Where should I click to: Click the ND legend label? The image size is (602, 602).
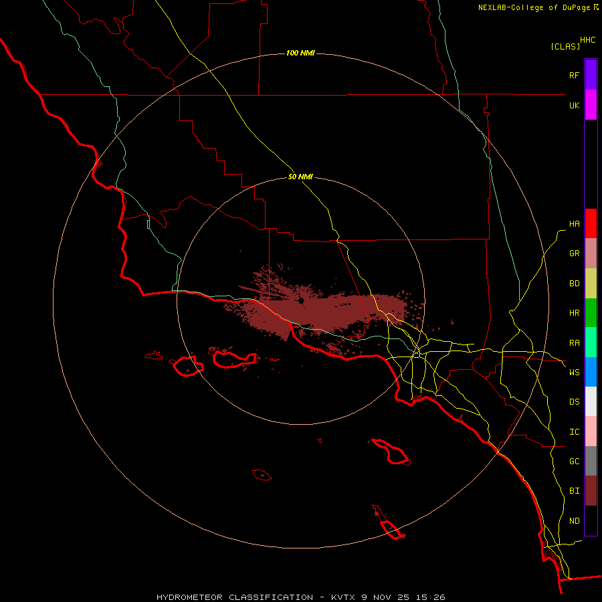tap(574, 521)
